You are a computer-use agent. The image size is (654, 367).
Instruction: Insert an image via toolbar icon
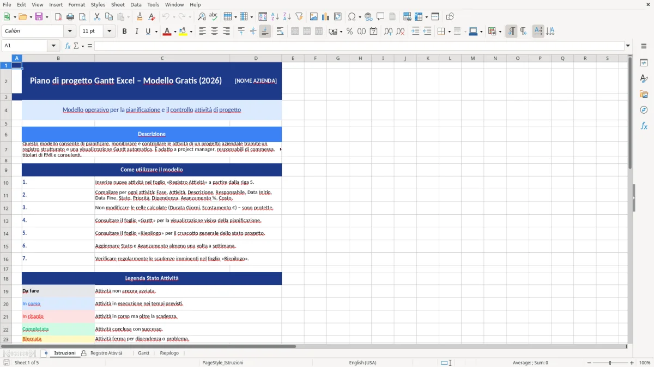coord(314,17)
